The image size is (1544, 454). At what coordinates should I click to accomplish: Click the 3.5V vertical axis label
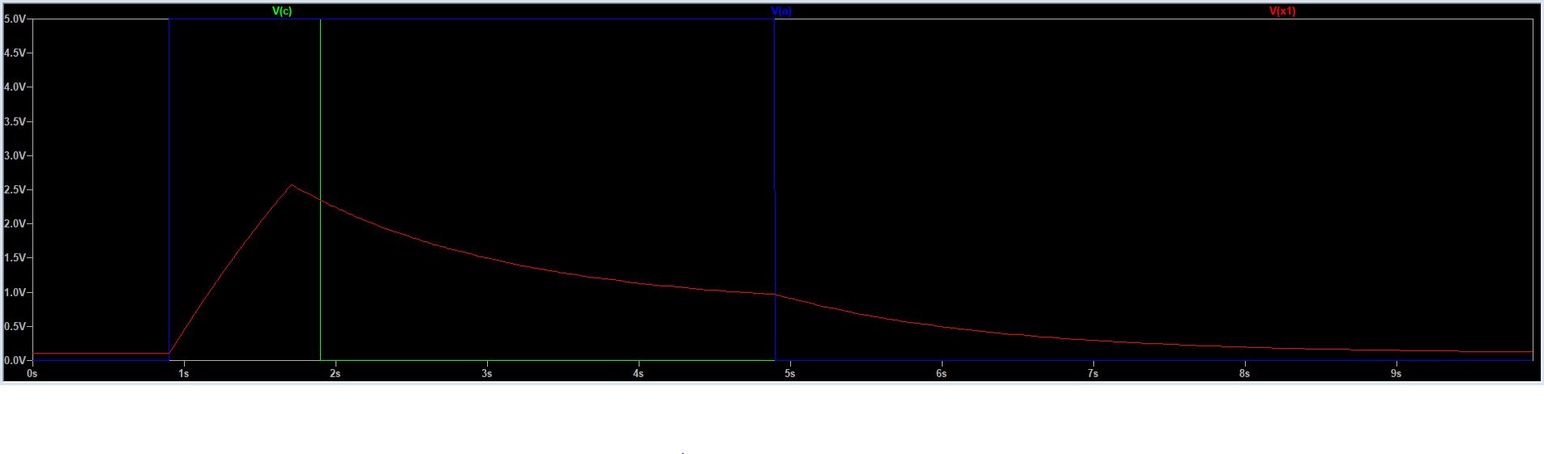(x=15, y=121)
